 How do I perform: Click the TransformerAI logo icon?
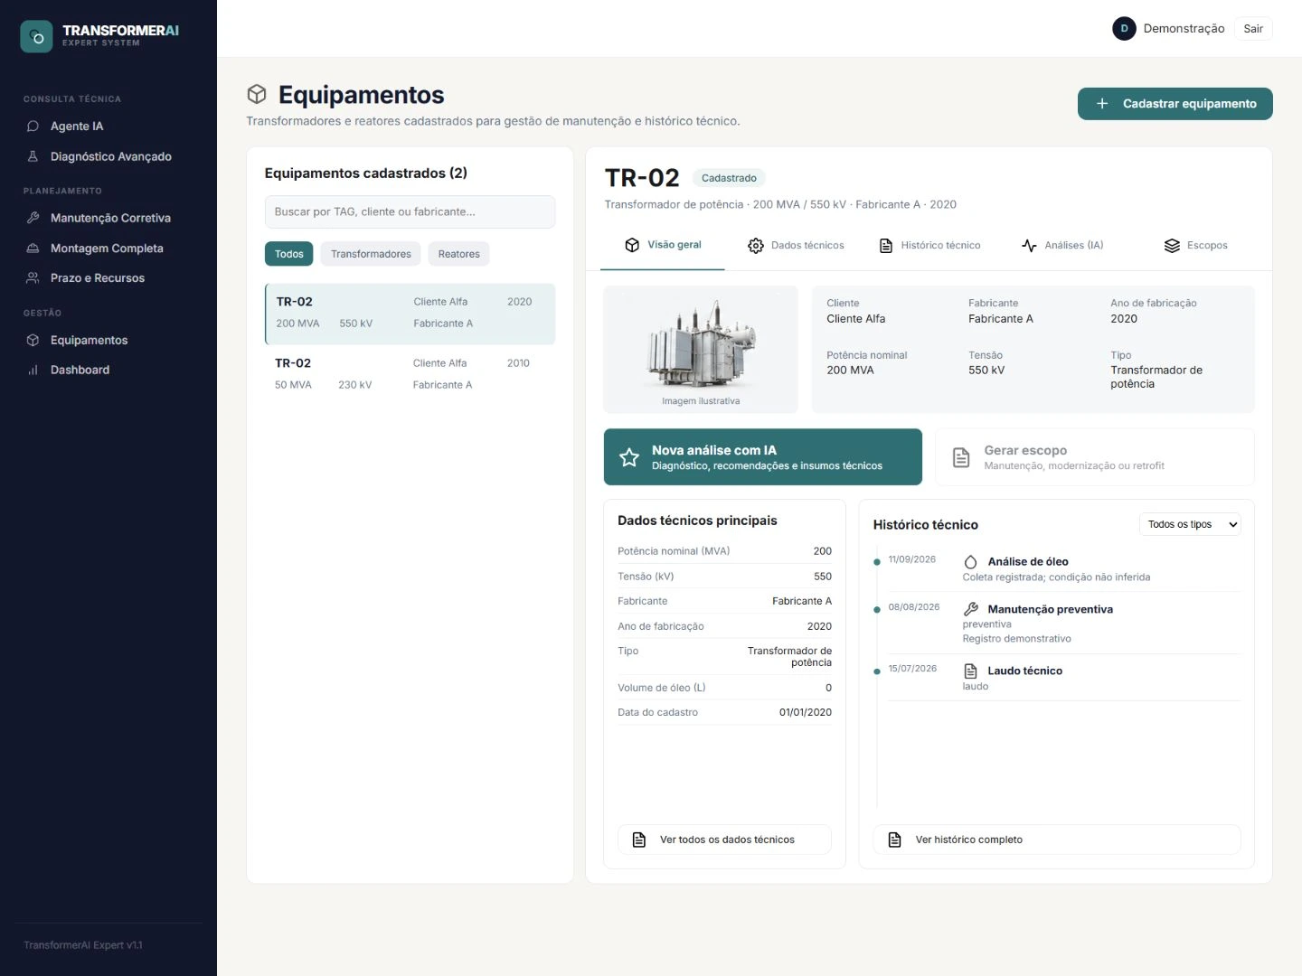[36, 36]
